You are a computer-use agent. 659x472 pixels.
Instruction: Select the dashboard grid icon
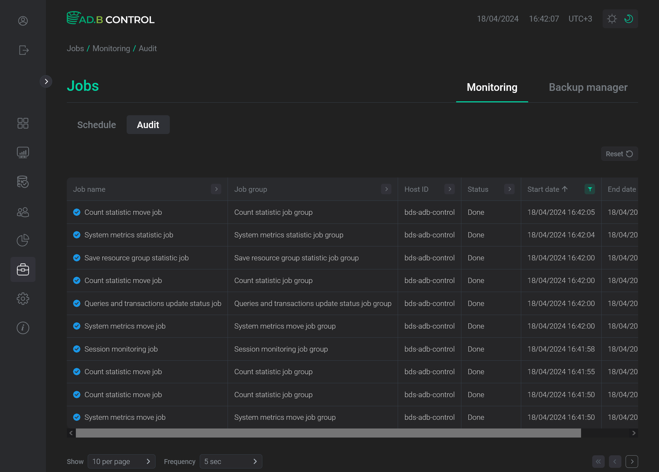[x=23, y=123]
